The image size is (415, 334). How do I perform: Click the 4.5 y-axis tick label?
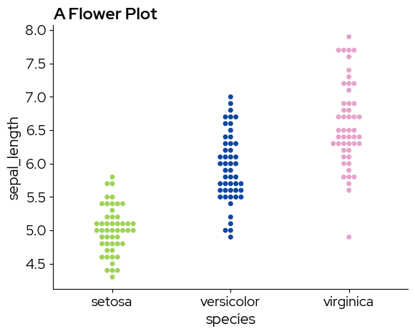(36, 264)
